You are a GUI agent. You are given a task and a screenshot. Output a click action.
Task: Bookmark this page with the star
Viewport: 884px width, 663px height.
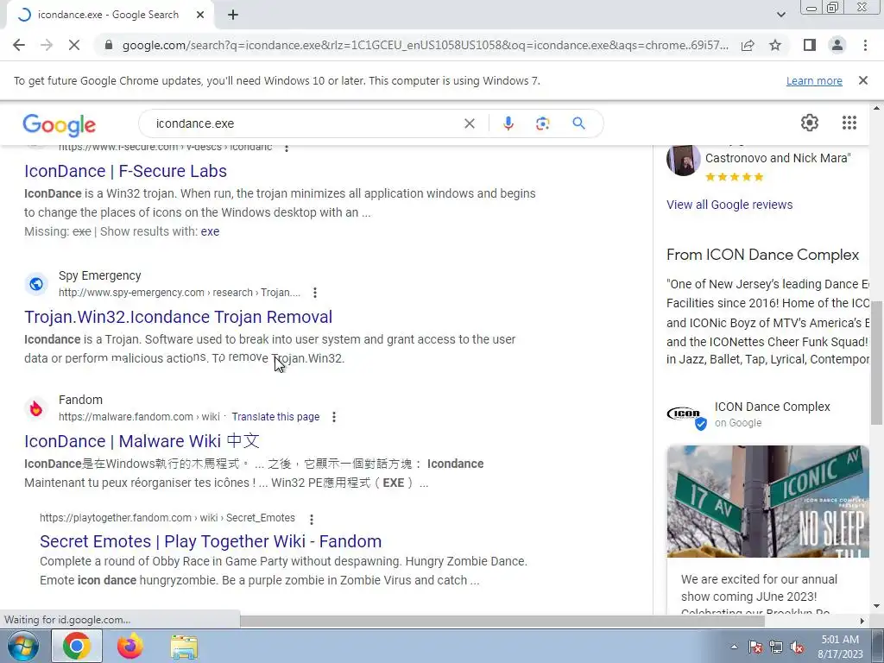point(775,45)
